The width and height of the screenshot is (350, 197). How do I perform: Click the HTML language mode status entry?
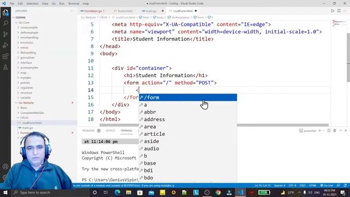313,186
